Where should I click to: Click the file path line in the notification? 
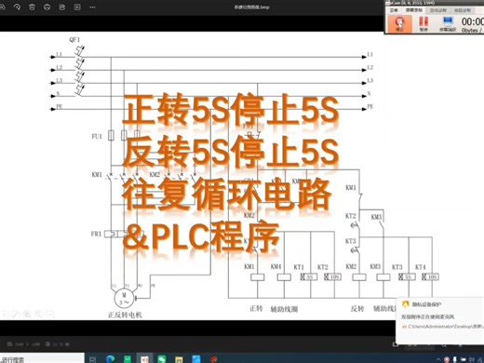tap(443, 327)
